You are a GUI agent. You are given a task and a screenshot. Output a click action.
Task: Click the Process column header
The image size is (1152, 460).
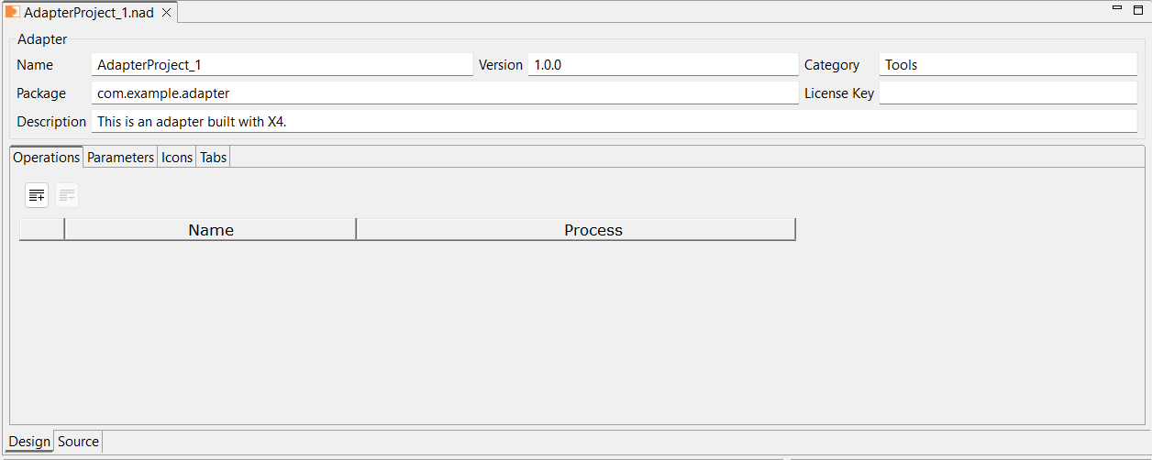point(593,230)
